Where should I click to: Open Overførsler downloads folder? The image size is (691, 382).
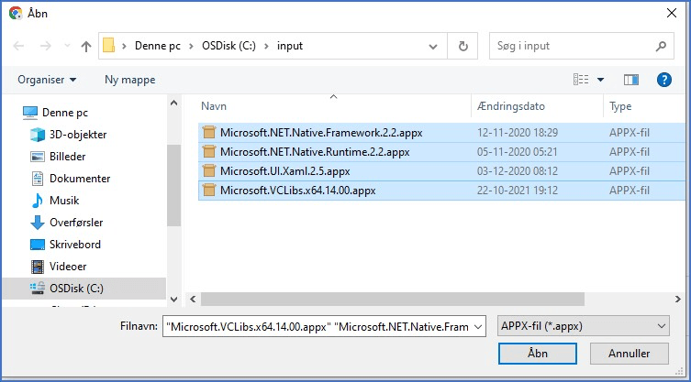click(x=75, y=223)
